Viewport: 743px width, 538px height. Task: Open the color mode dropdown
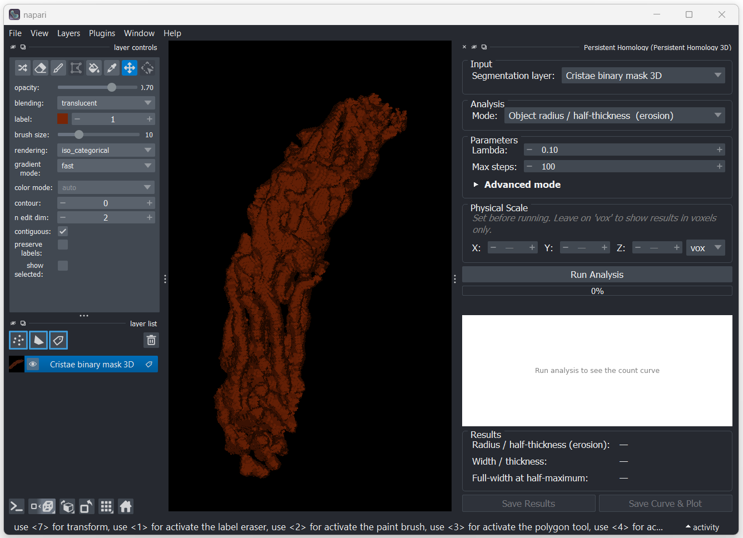(106, 187)
